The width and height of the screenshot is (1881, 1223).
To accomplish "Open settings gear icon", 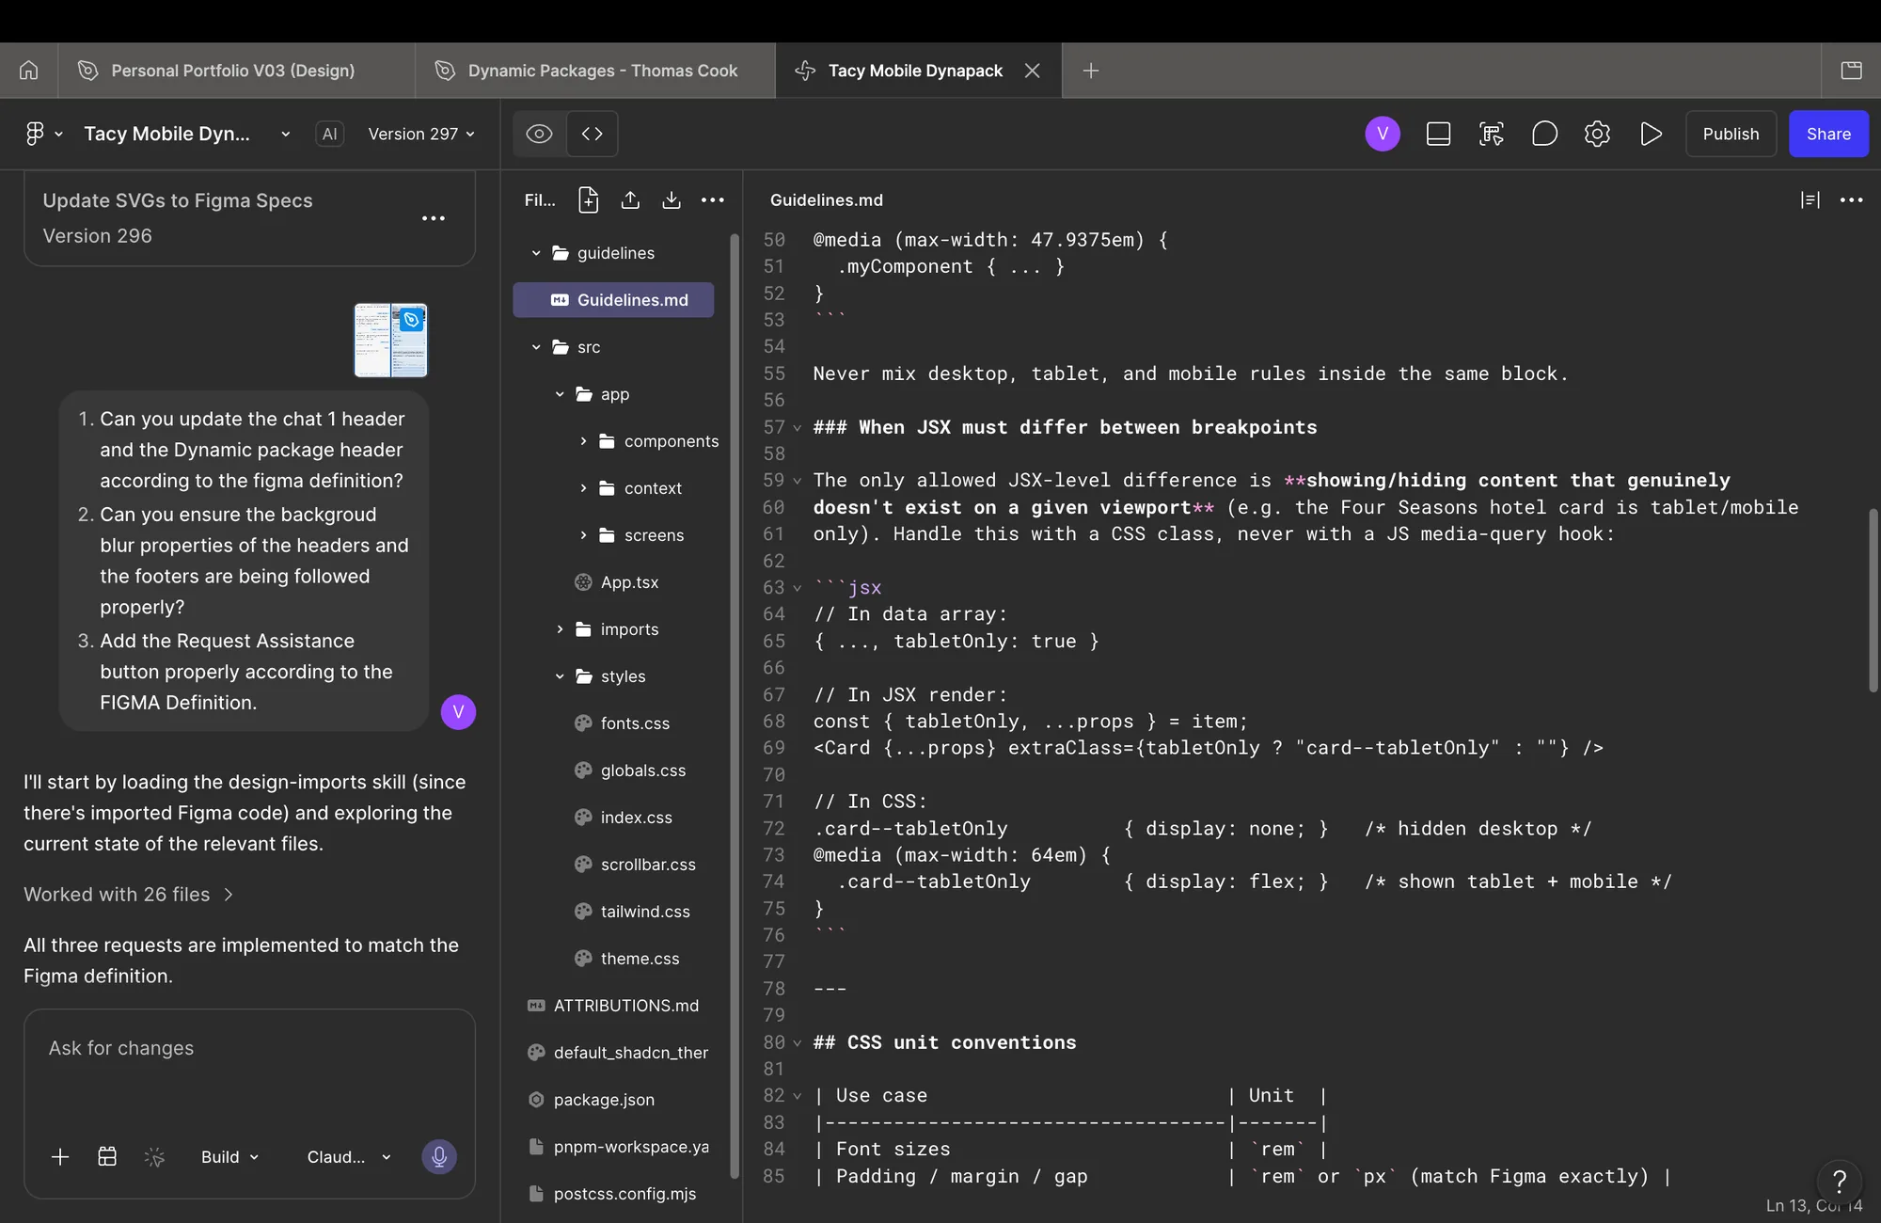I will 1597,134.
